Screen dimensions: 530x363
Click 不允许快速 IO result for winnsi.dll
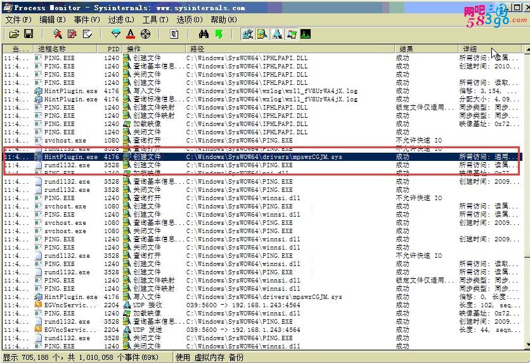coord(418,198)
